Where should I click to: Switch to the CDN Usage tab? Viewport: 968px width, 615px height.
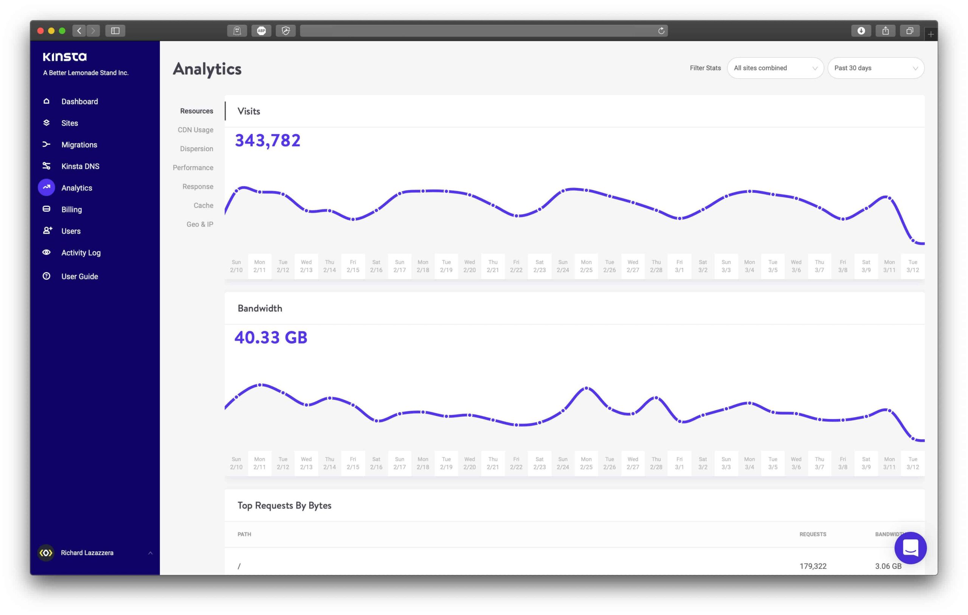[196, 129]
